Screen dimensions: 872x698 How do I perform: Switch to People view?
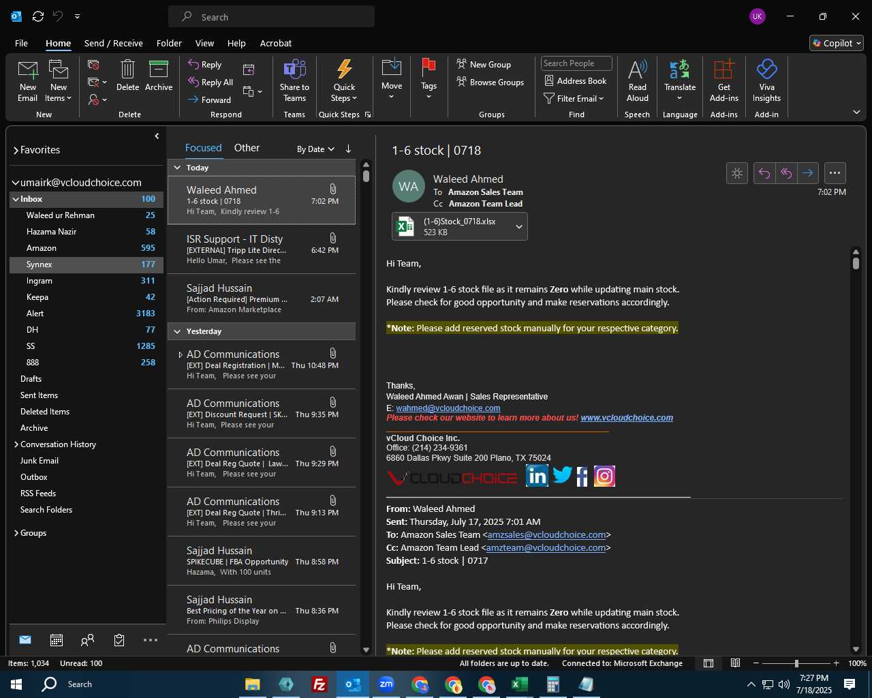(x=87, y=640)
